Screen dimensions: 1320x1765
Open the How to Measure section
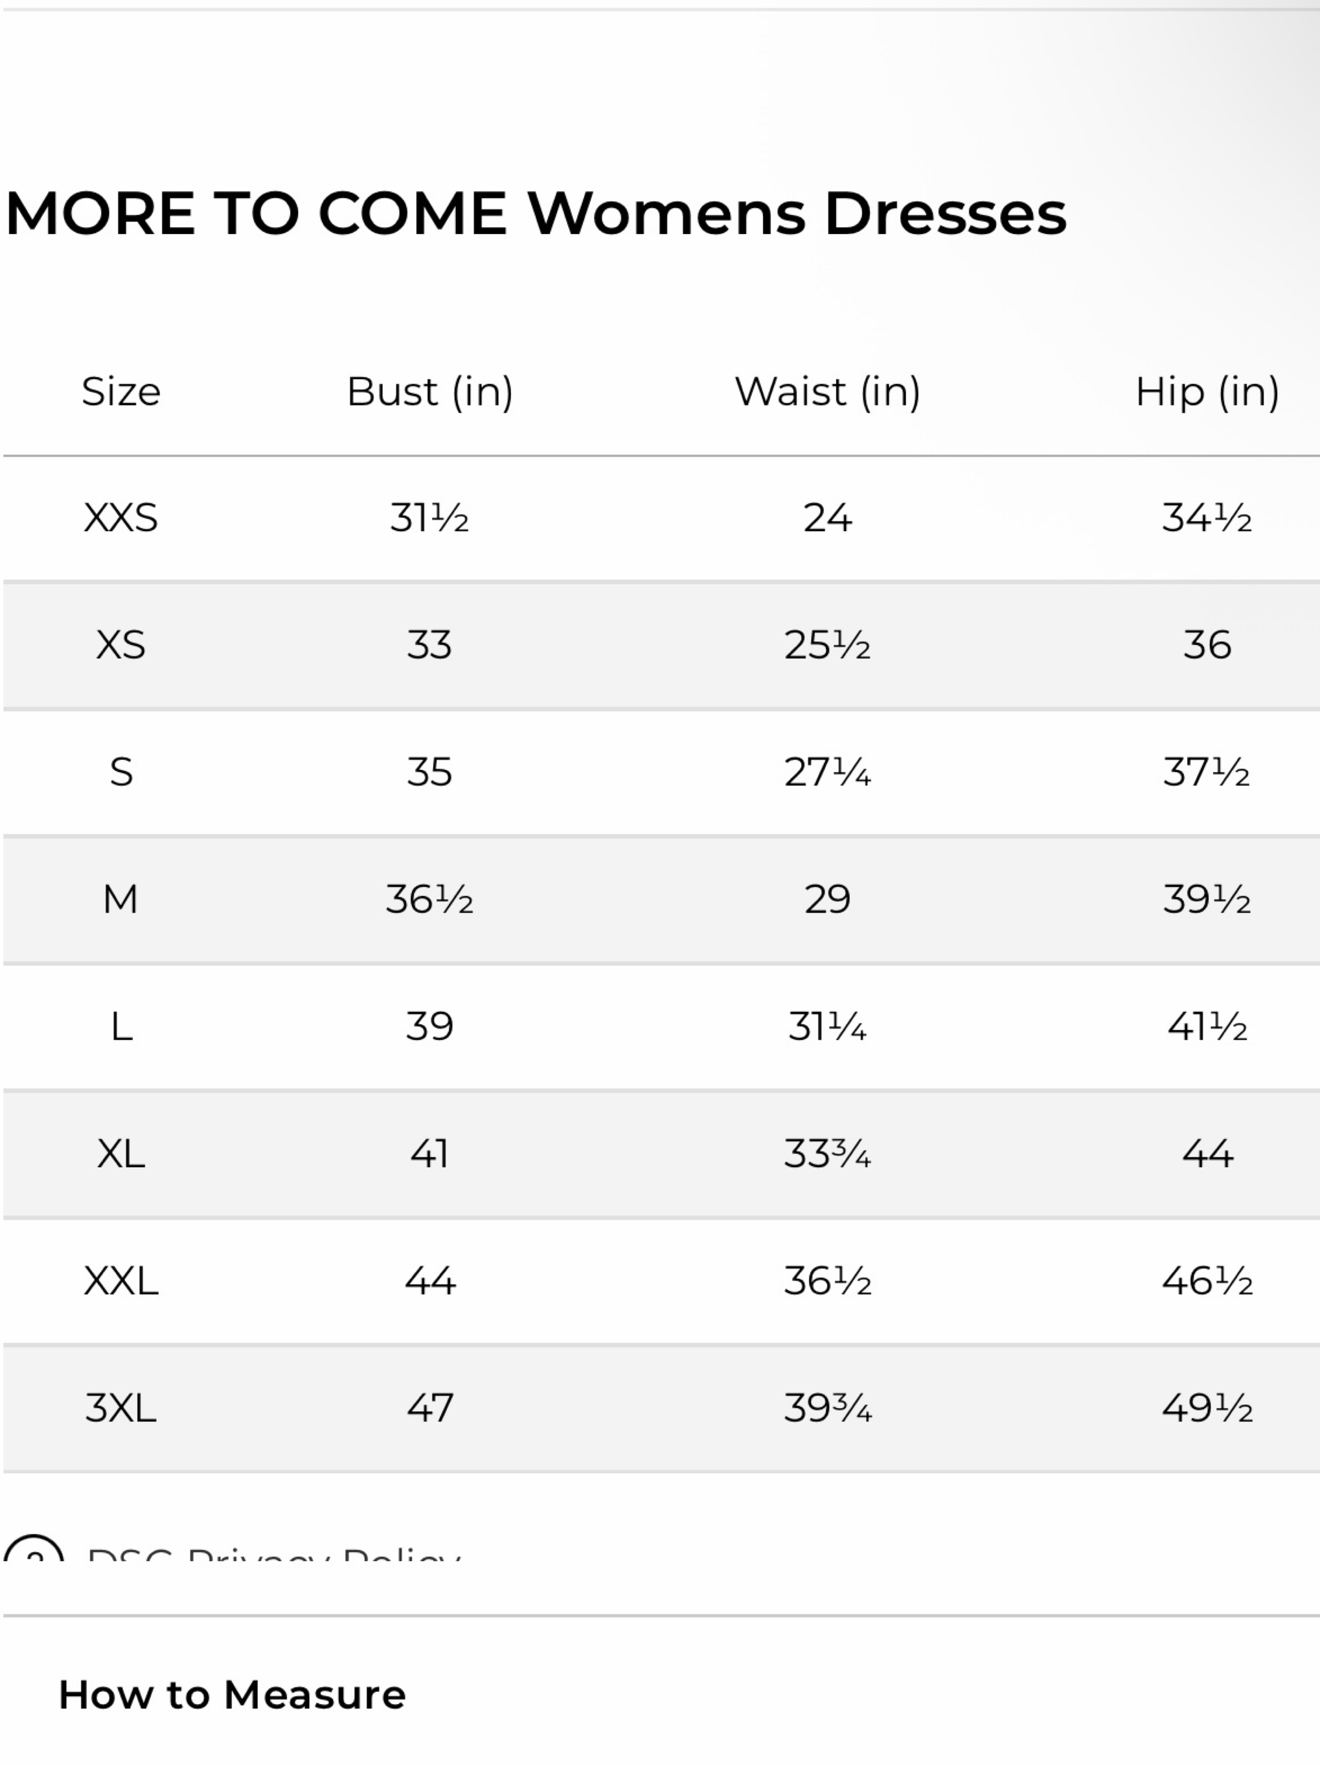click(232, 1694)
